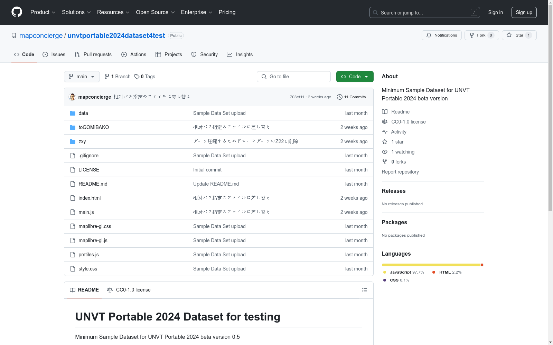Switch to the Projects tab
The image size is (553, 345).
tap(169, 55)
